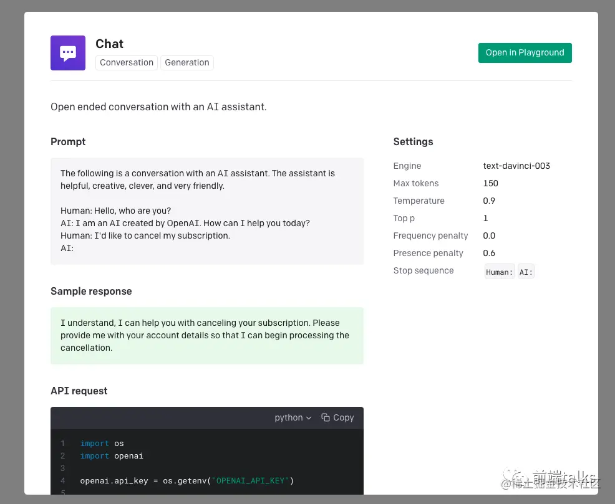615x504 pixels.
Task: Click the Presence penalty label
Action: (429, 253)
